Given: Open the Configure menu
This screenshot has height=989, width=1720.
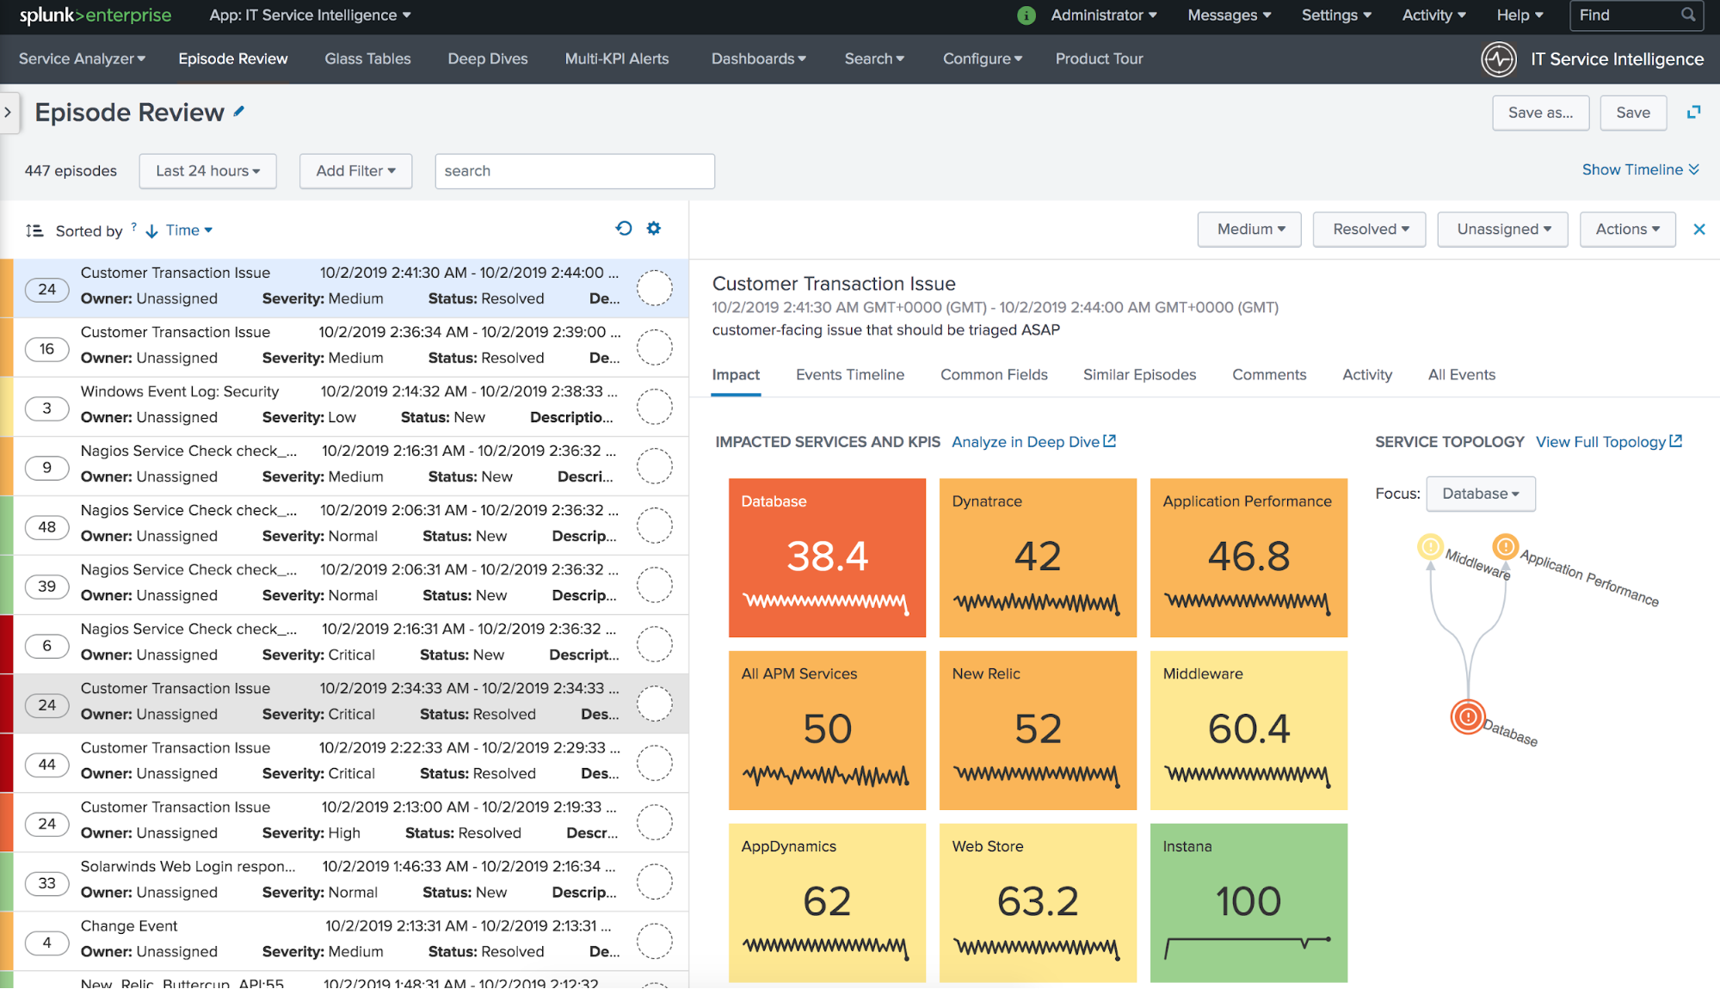Looking at the screenshot, I should pos(983,58).
